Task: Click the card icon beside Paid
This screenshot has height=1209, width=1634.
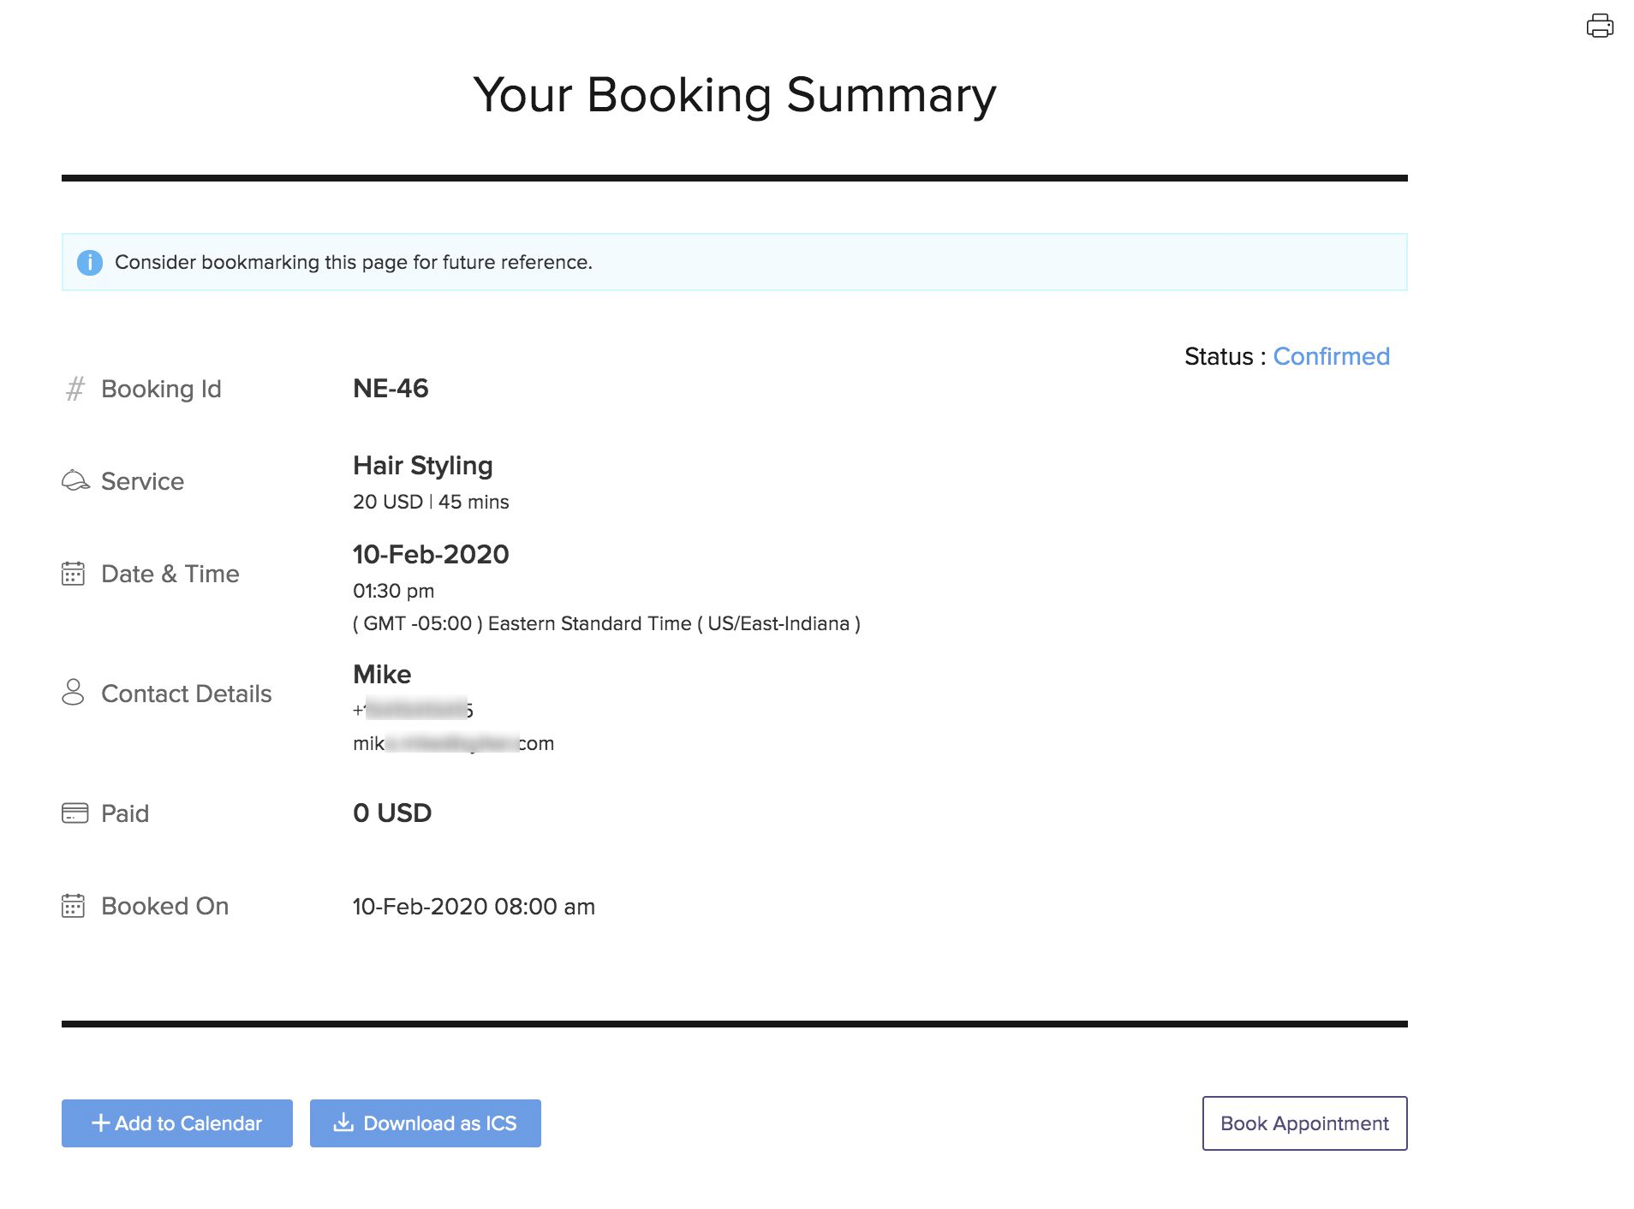Action: point(75,813)
